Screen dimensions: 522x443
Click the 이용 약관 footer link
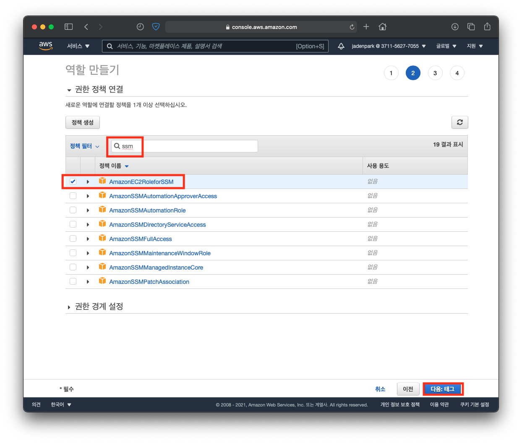[x=439, y=405]
